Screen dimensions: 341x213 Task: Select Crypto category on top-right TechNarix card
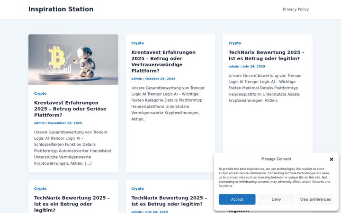click(x=234, y=43)
